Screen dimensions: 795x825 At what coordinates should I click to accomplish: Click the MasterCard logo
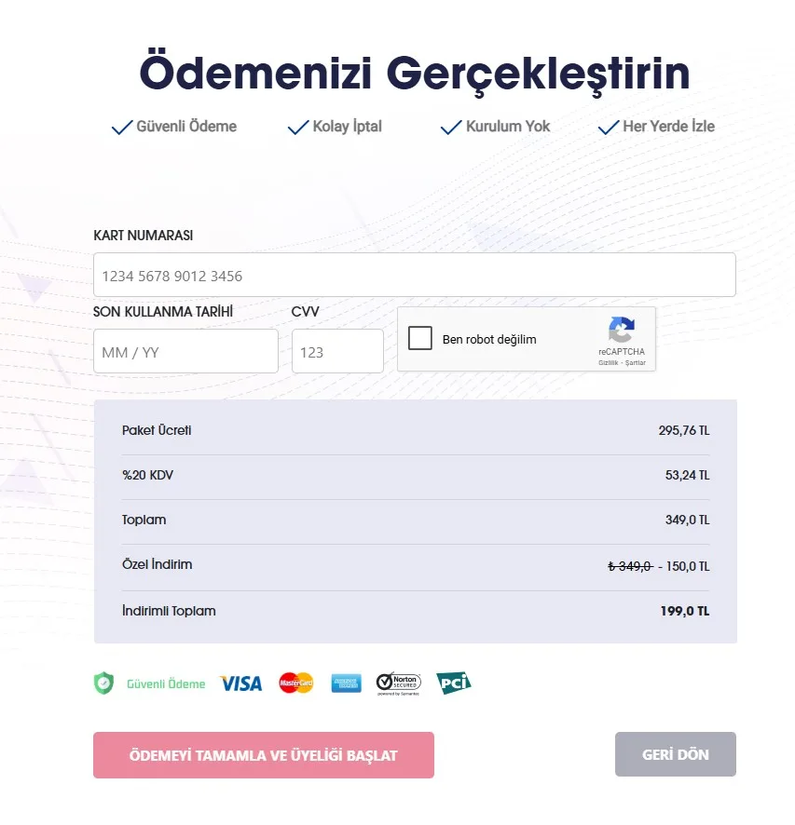point(295,683)
